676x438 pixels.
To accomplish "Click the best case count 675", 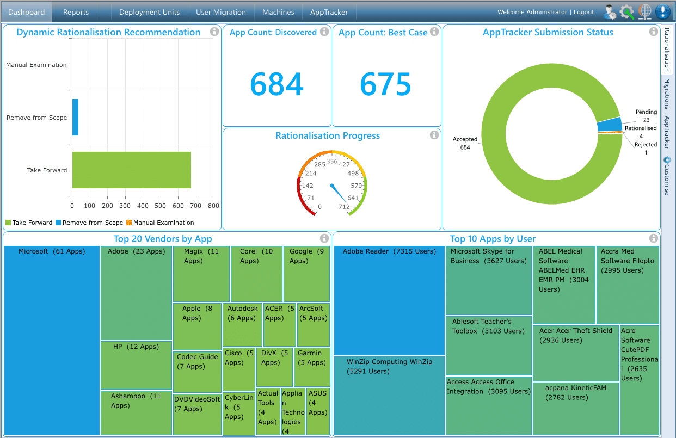I will [386, 84].
